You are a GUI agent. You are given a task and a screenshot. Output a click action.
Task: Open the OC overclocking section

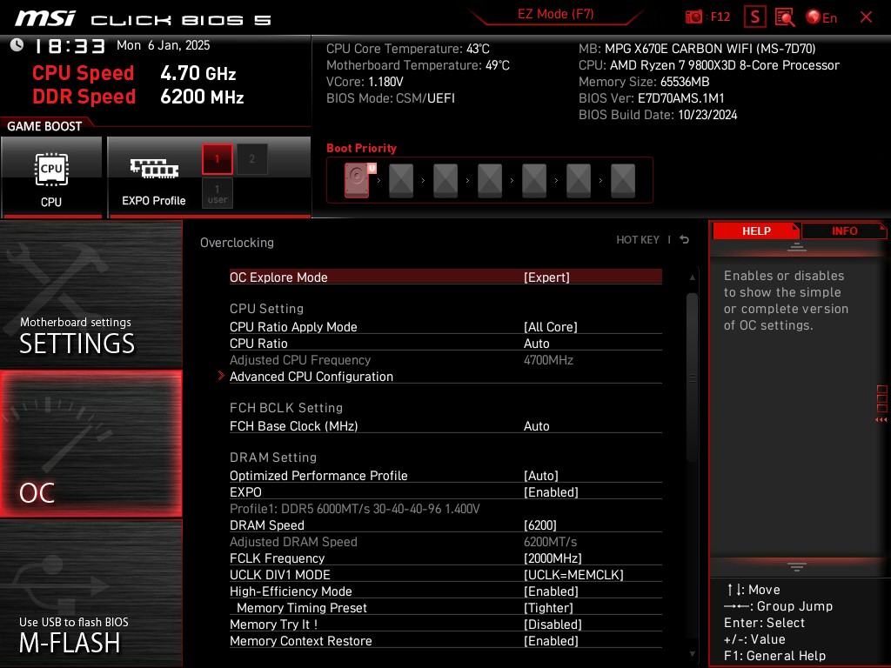tap(91, 444)
